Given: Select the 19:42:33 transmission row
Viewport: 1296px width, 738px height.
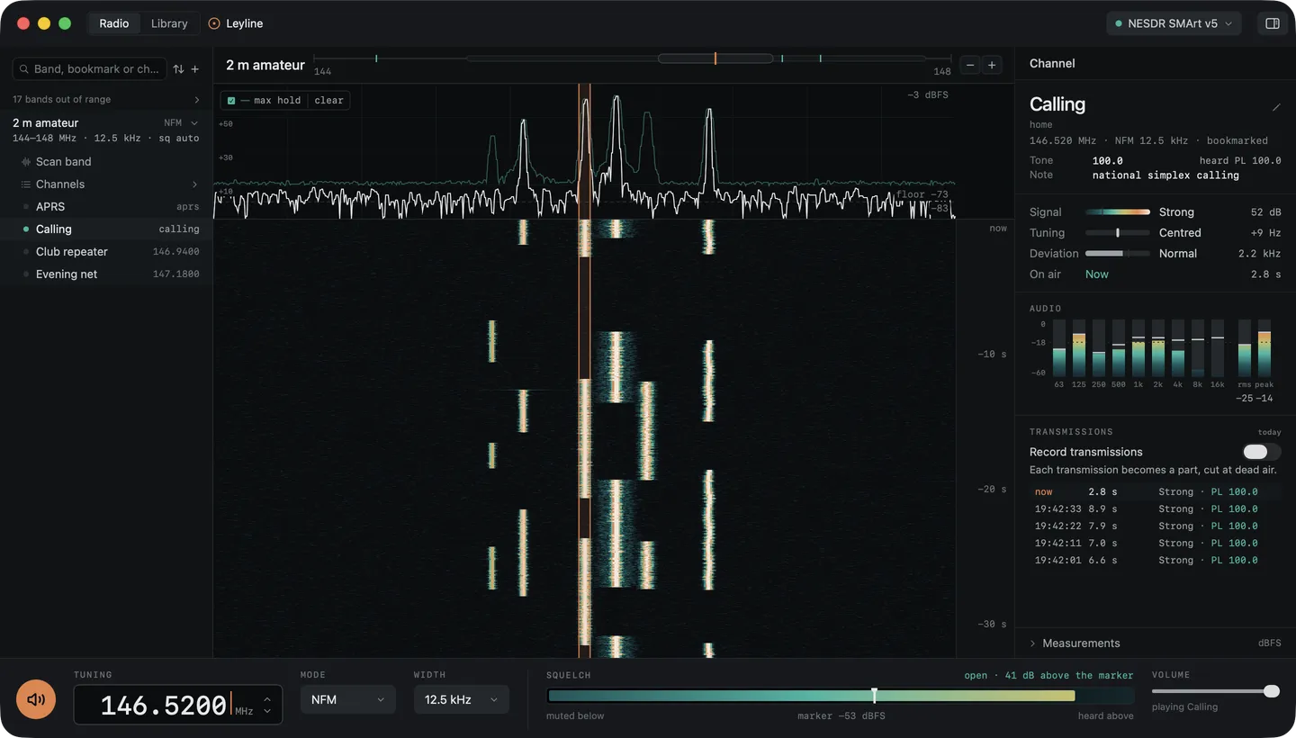Looking at the screenshot, I should tap(1155, 509).
